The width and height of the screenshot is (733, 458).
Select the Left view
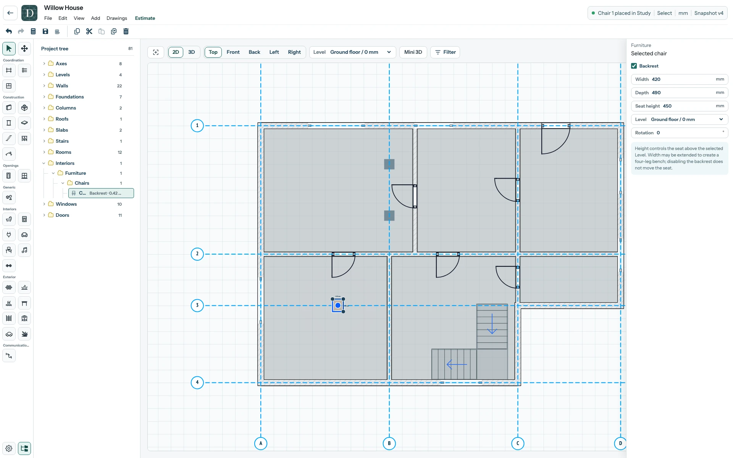pos(274,52)
